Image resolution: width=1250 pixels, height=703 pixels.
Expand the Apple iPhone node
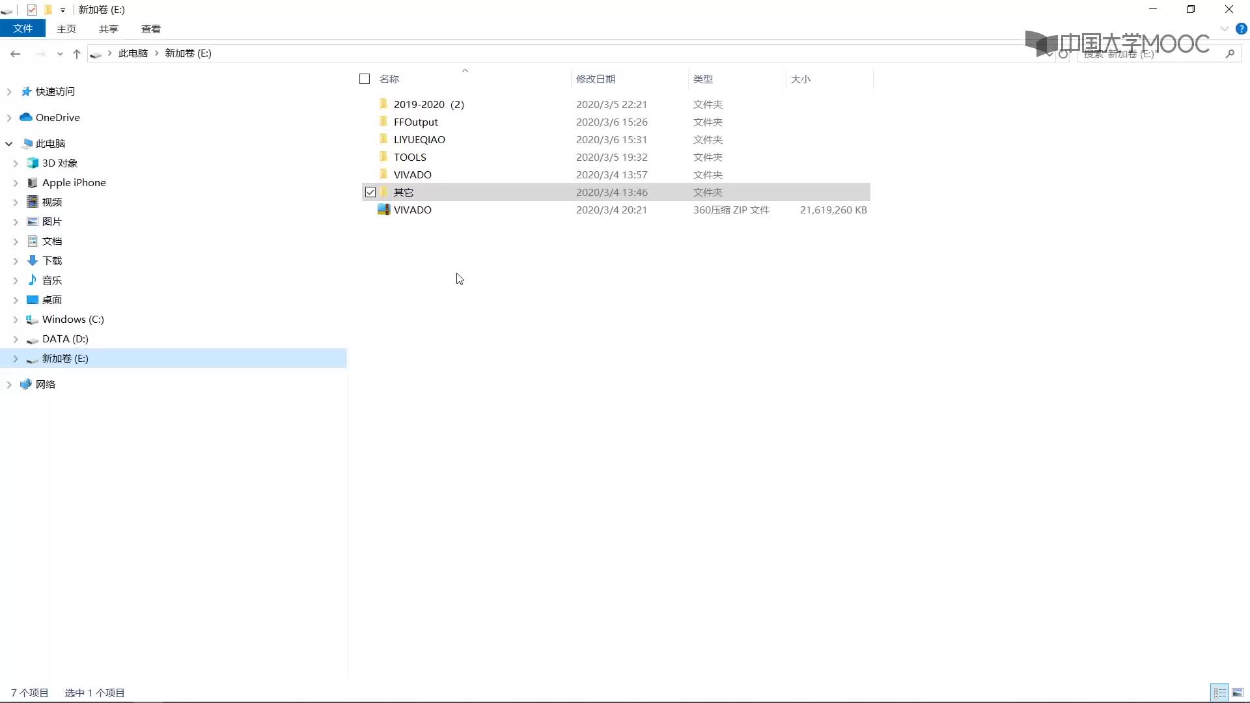tap(16, 183)
